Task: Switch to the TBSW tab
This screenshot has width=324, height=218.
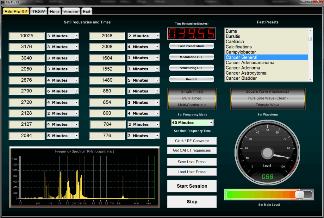Action: click(x=39, y=11)
